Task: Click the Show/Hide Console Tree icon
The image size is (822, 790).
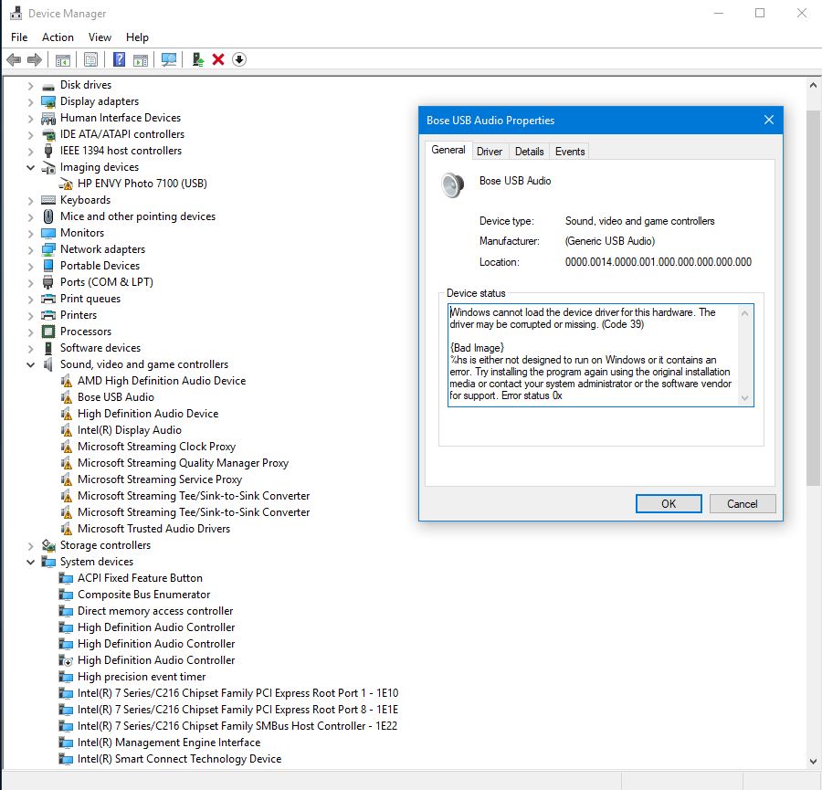Action: [x=61, y=59]
